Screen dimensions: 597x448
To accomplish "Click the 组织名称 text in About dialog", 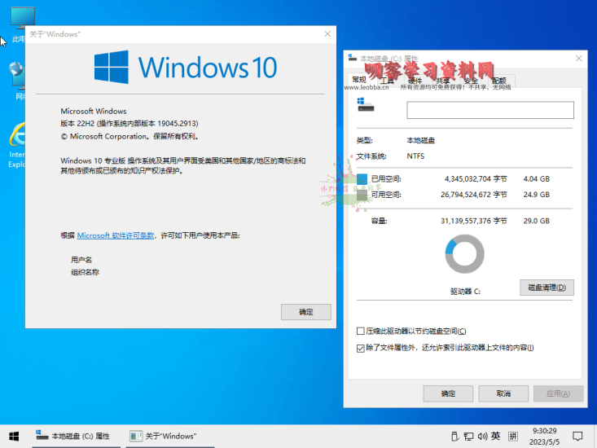I will tap(85, 272).
